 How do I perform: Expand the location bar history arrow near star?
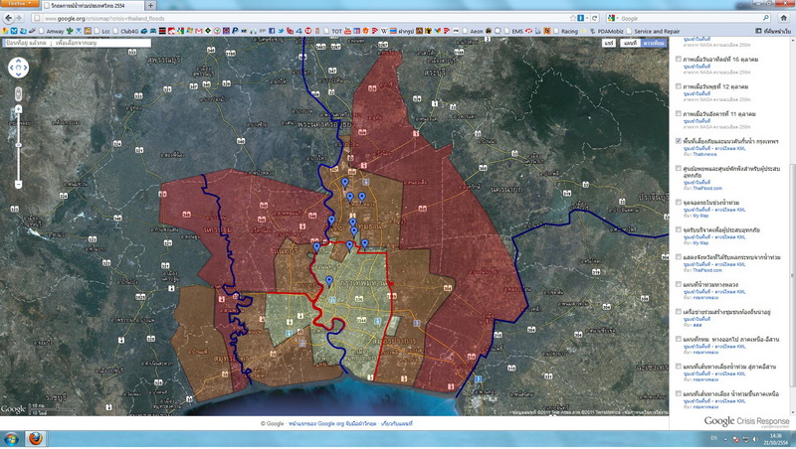tap(587, 18)
